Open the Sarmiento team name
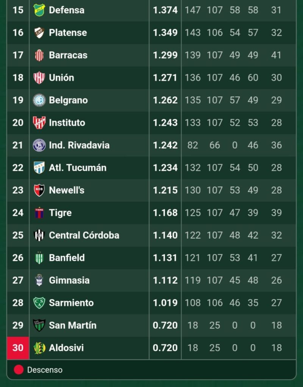The image size is (303, 387). 71,303
